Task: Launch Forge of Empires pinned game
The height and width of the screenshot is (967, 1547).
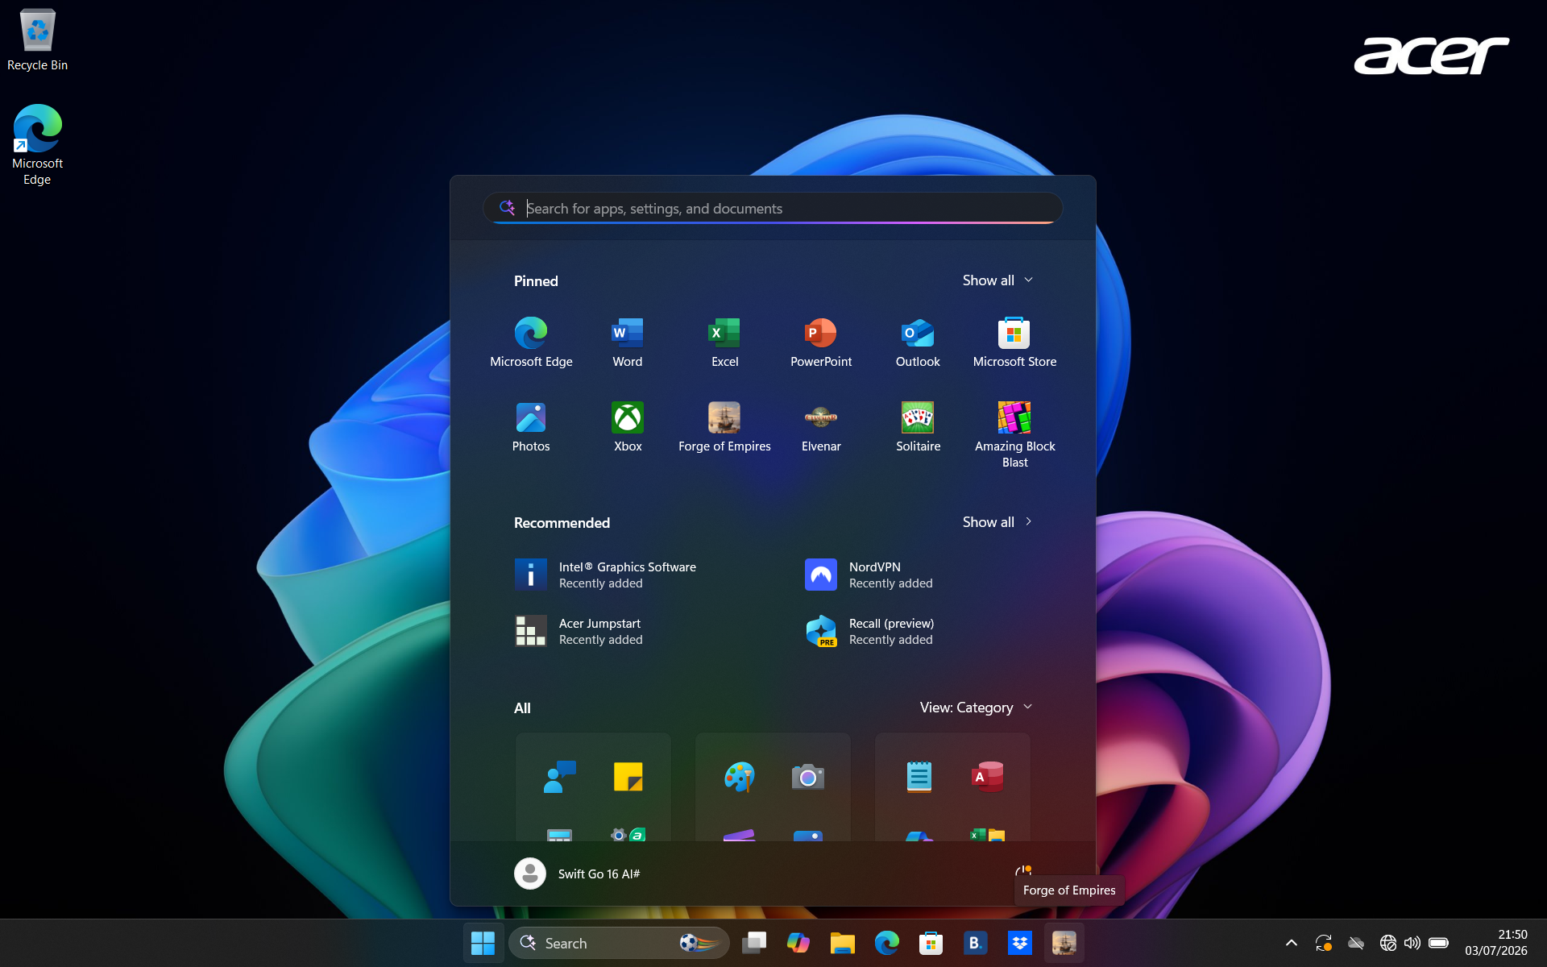Action: click(724, 427)
